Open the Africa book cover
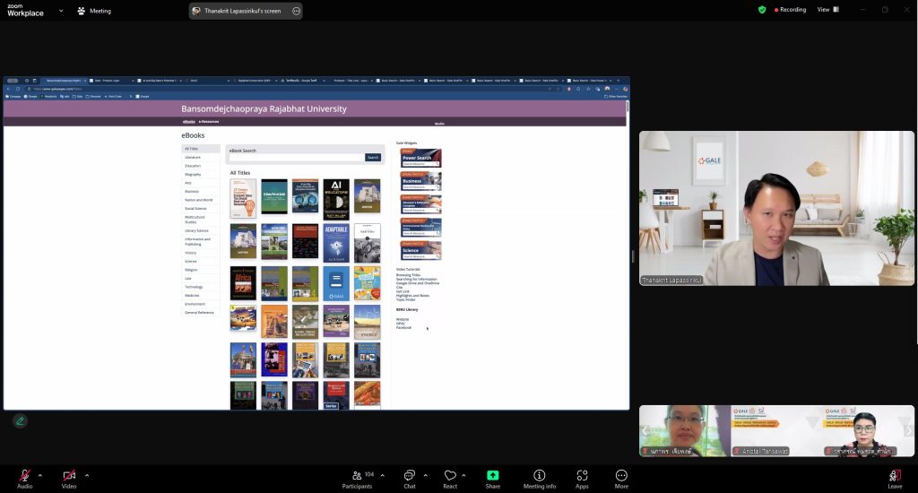918x493 pixels. pos(243,283)
